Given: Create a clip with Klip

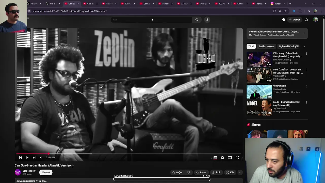Looking at the screenshot, I should click(230, 172).
